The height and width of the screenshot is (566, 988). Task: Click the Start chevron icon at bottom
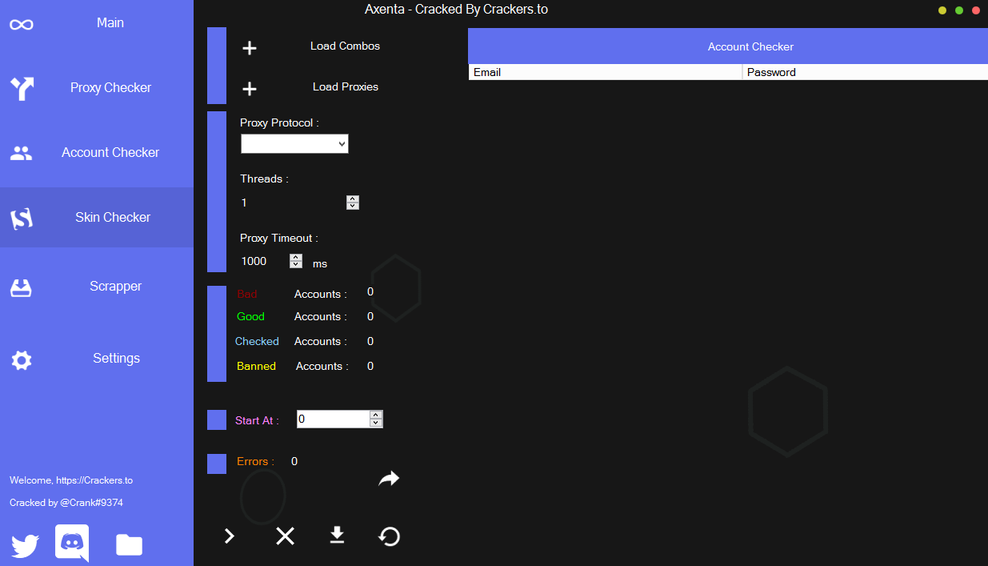230,536
